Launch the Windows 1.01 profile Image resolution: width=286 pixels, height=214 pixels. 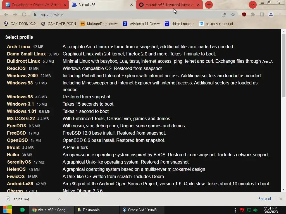point(22,111)
